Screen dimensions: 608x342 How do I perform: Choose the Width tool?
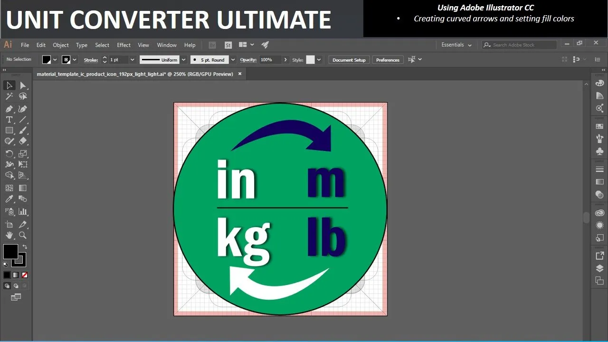point(9,164)
